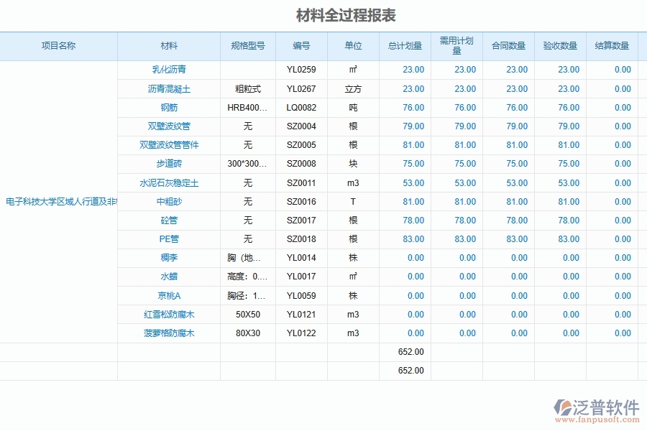Image resolution: width=647 pixels, height=431 pixels.
Task: Open the 双壁波纹管 material link
Action: pos(170,126)
